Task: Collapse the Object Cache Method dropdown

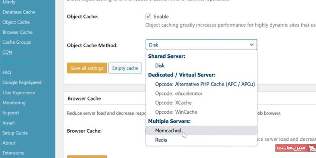Action: click(x=201, y=45)
